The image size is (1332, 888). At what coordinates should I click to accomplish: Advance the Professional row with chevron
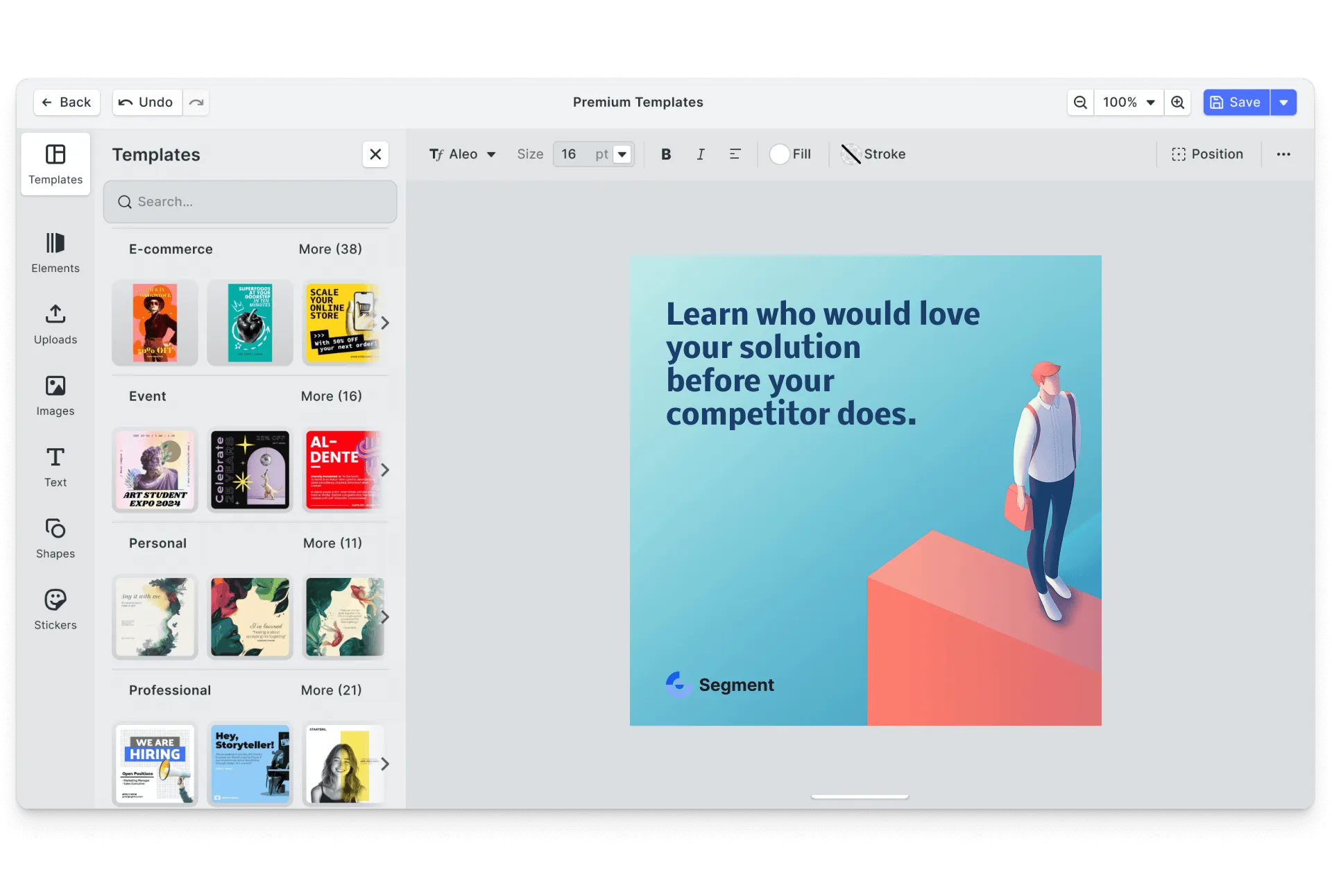click(384, 765)
